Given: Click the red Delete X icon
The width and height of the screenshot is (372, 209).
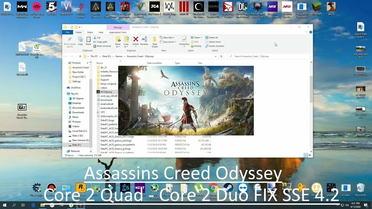Looking at the screenshot, I should tap(136, 39).
